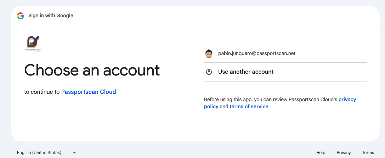Choose the pablo.junquero@passportscan.net account
385x158 pixels.
click(x=256, y=54)
